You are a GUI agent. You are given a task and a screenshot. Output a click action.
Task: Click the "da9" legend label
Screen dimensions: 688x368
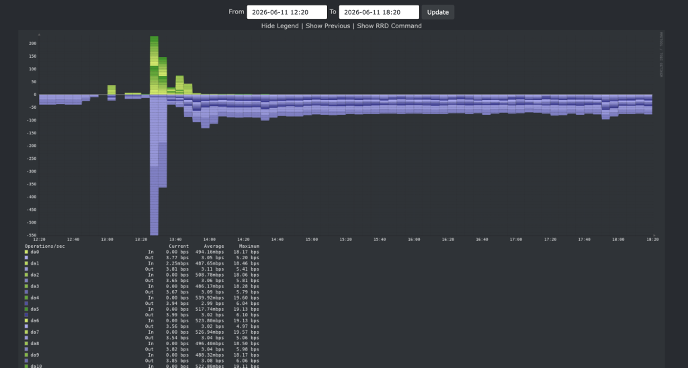(x=35, y=355)
